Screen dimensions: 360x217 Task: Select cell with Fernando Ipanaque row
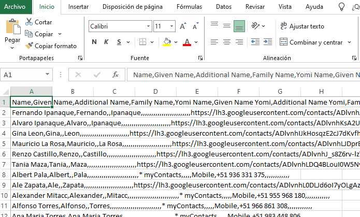(32, 112)
